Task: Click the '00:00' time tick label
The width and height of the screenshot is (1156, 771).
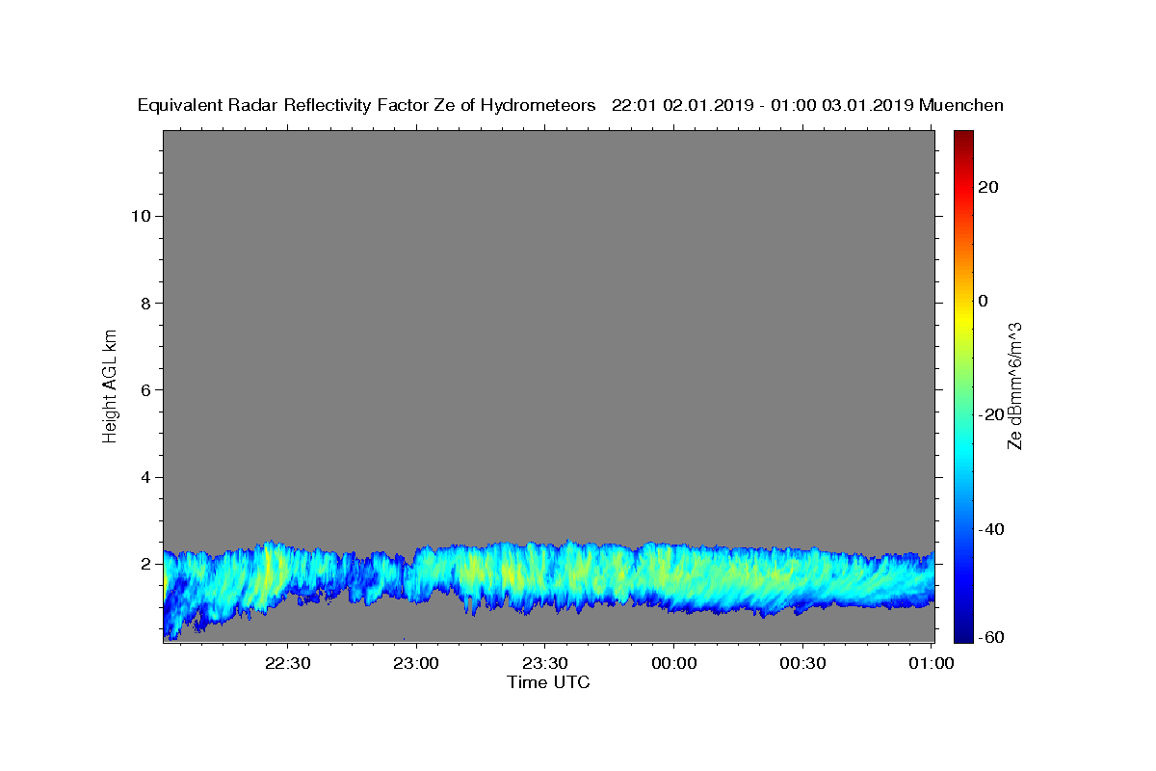Action: coord(673,664)
